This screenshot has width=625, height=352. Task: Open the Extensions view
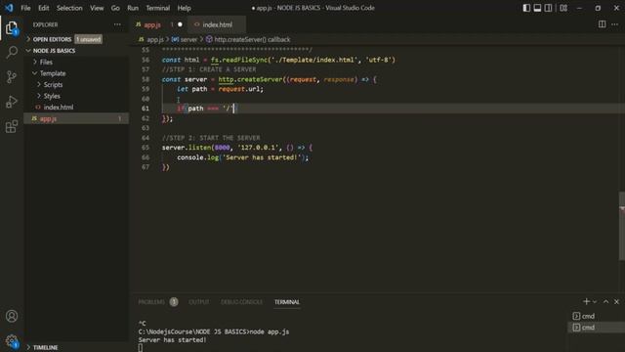tap(12, 126)
